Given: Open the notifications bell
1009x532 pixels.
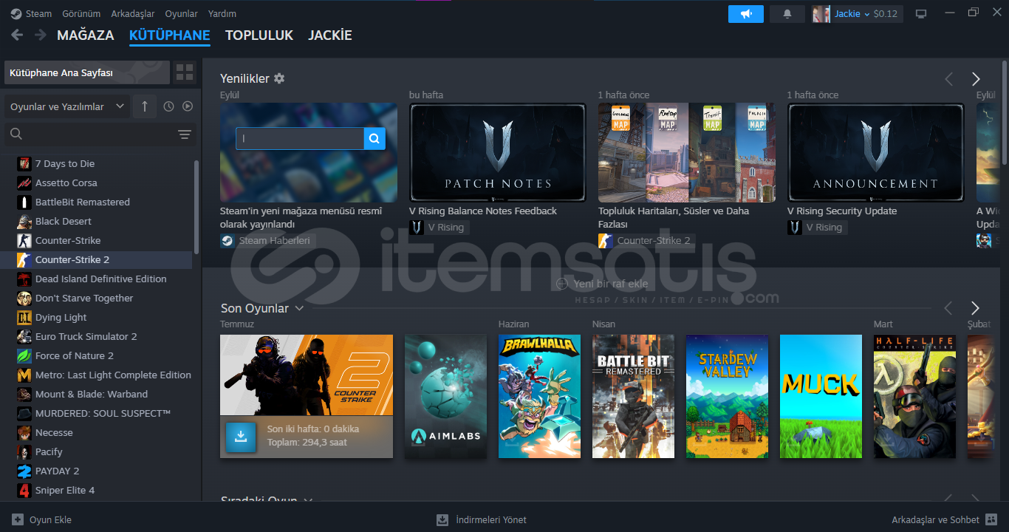Looking at the screenshot, I should pyautogui.click(x=787, y=14).
